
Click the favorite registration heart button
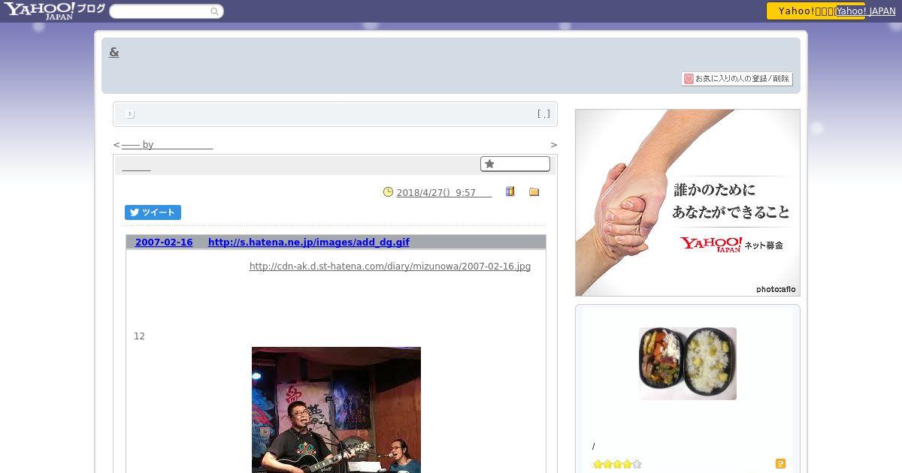737,79
